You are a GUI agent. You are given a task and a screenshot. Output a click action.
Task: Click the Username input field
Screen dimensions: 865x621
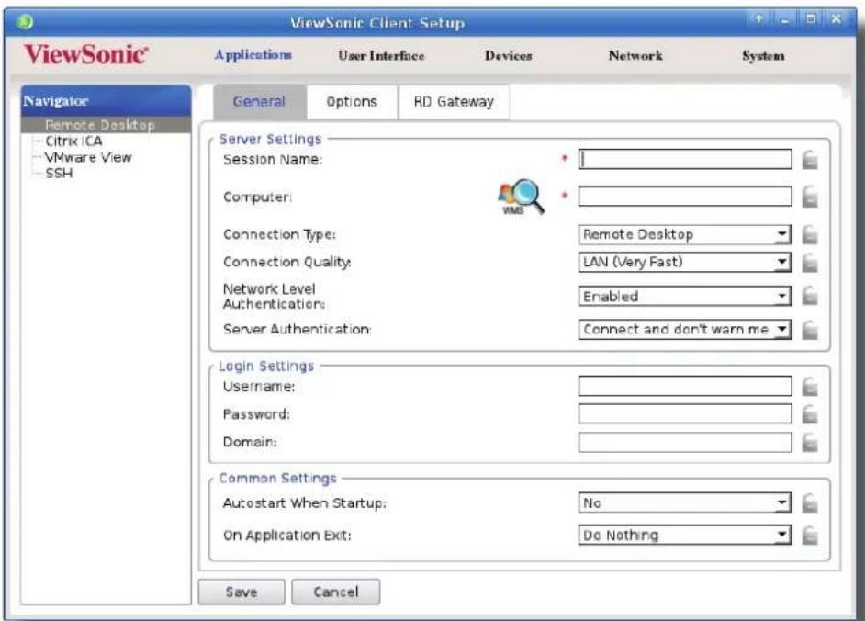point(685,387)
